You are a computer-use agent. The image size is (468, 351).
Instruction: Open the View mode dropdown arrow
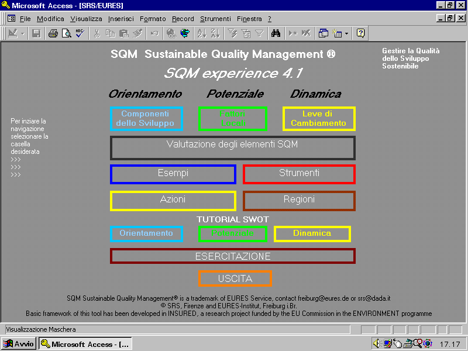pos(23,34)
